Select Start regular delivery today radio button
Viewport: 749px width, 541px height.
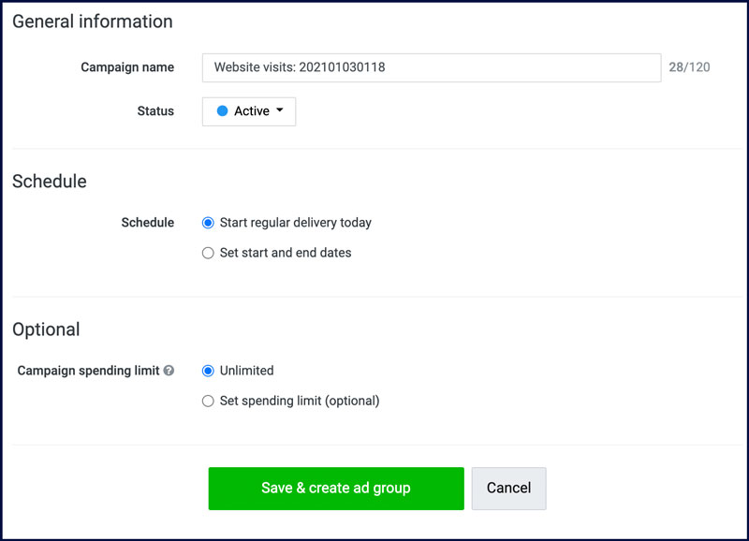click(208, 223)
